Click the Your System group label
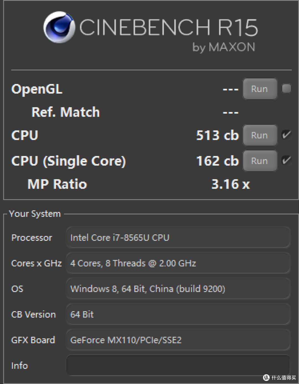Viewport: 299px width, 384px height. click(x=35, y=214)
